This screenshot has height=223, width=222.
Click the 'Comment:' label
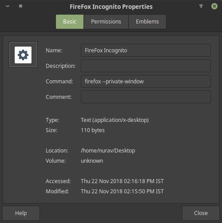59,97
